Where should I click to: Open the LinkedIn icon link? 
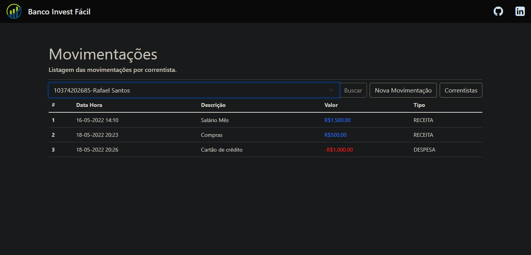520,11
